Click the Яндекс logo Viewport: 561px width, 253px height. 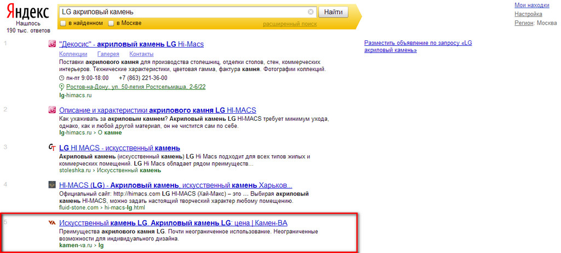tap(28, 13)
